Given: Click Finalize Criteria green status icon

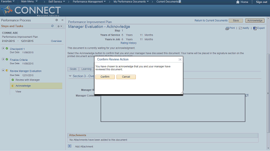Looking at the screenshot, I should (x=7, y=59).
